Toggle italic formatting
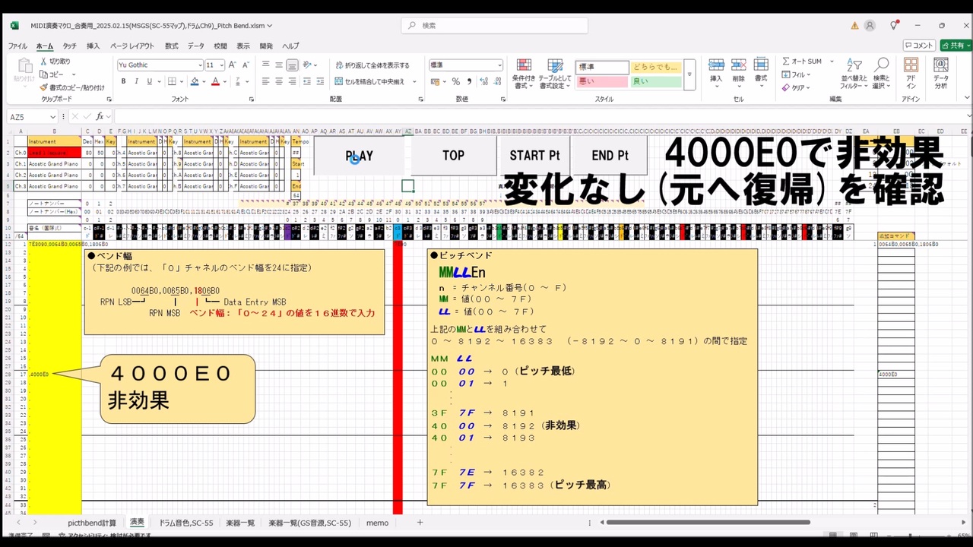Image resolution: width=973 pixels, height=547 pixels. (x=136, y=81)
